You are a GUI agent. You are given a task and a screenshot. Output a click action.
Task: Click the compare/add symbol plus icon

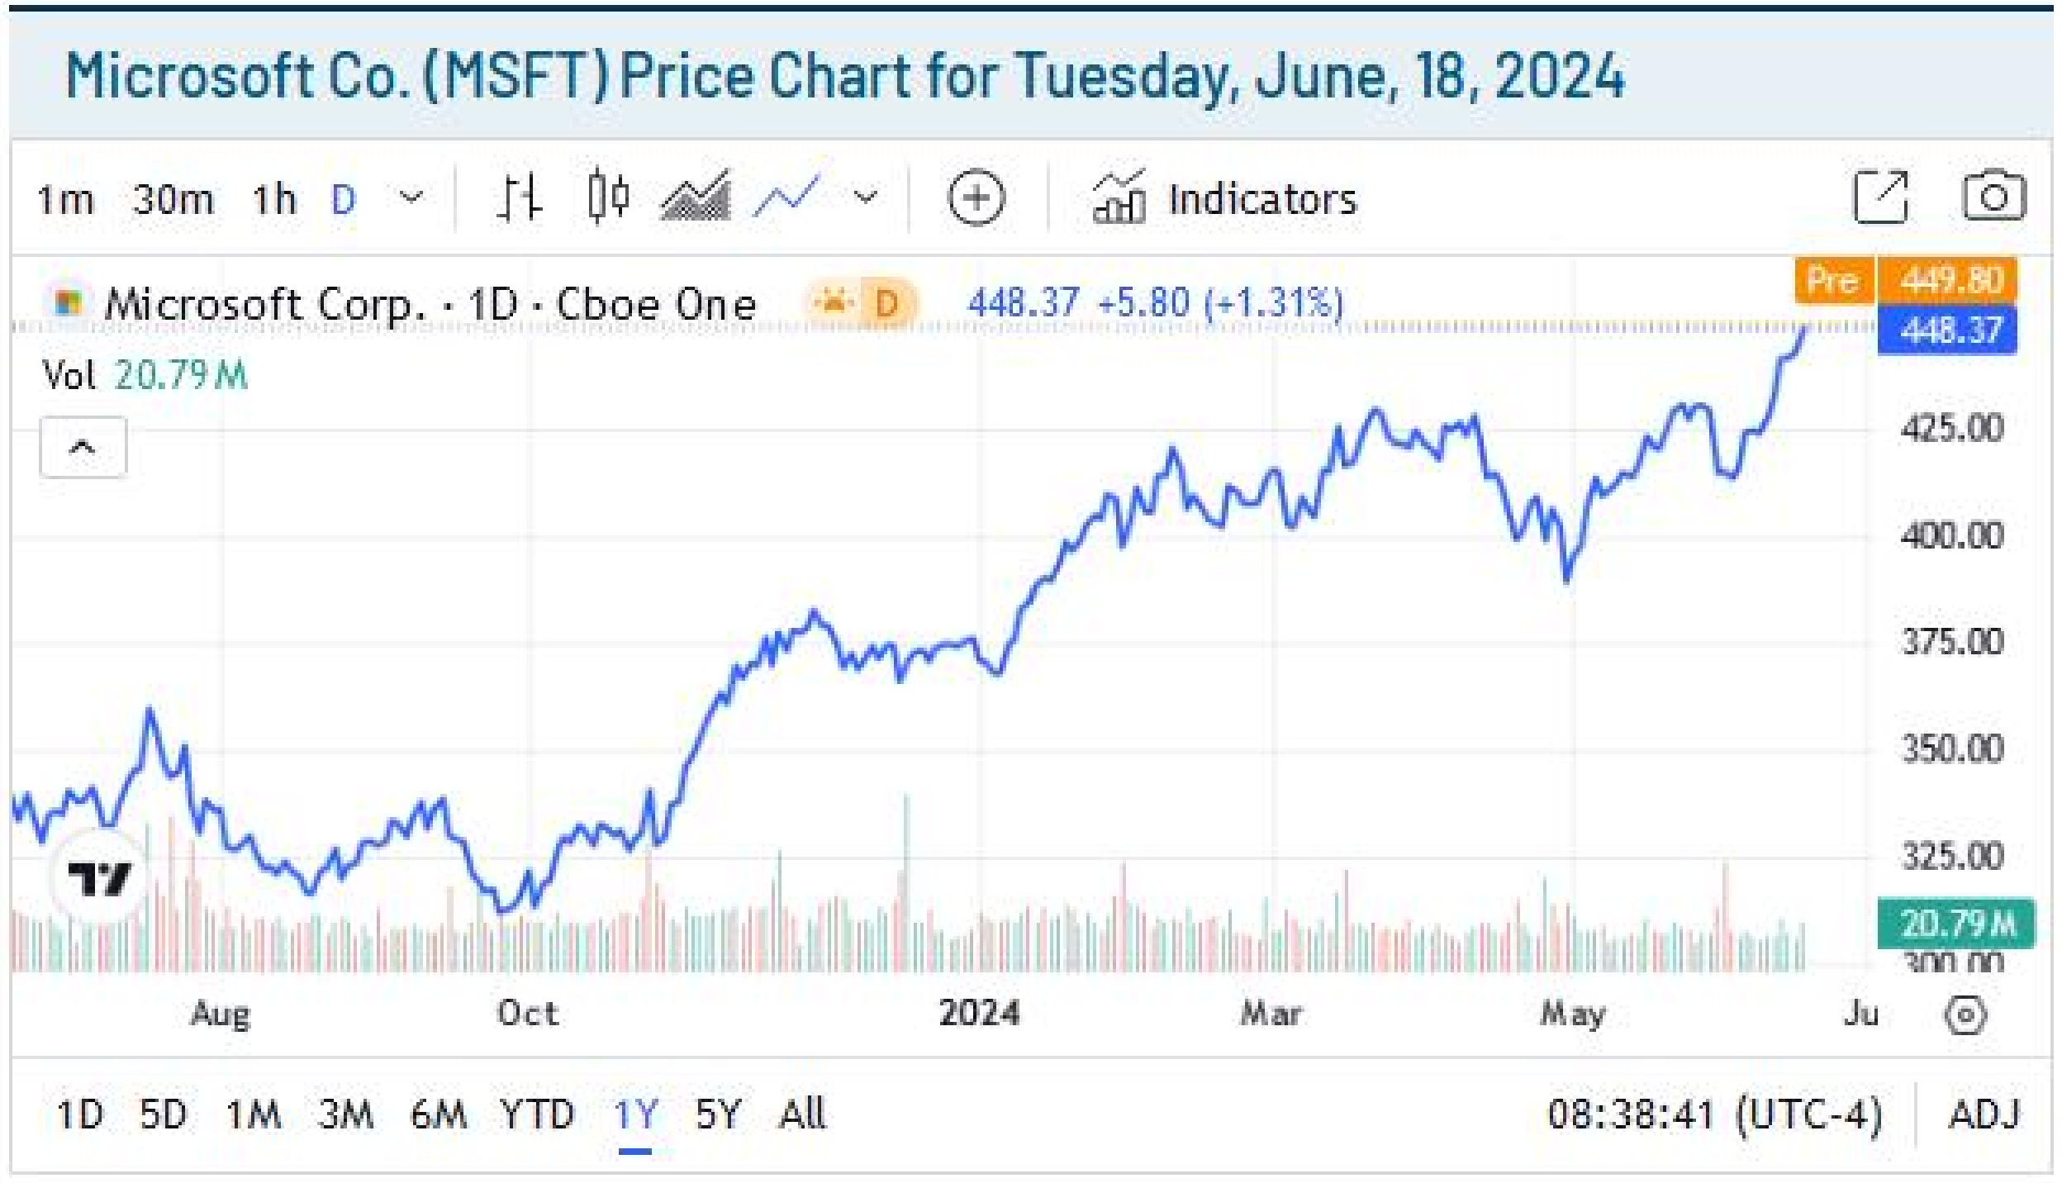pyautogui.click(x=976, y=198)
